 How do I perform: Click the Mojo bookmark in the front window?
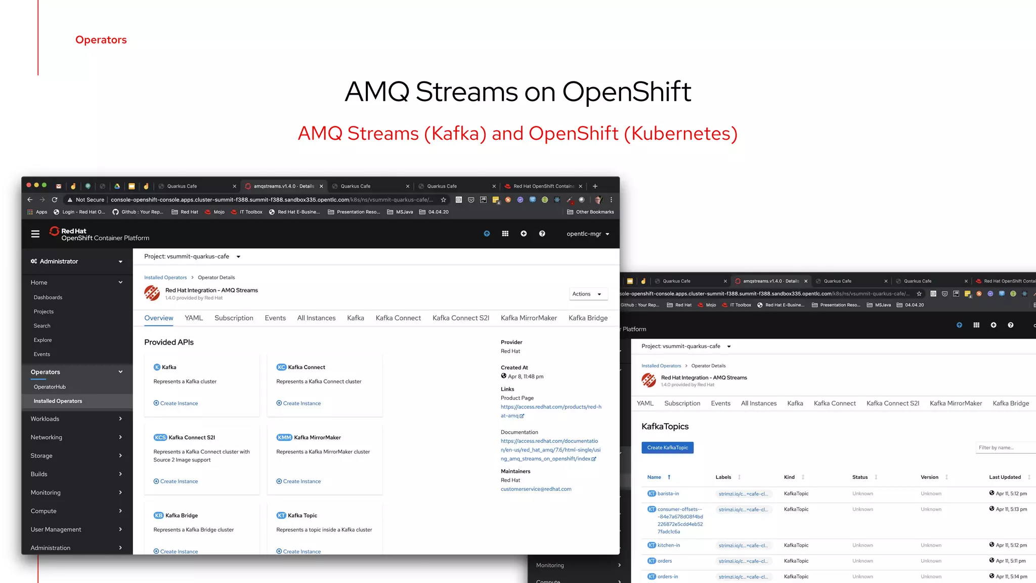click(214, 212)
